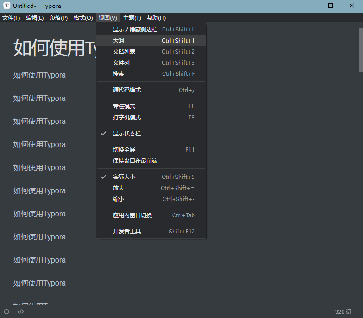Viewport: 363px width, 318px height.
Task: Choose 大纲 from the view menu
Action: [151, 41]
